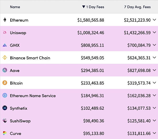Click the Ethereum Name Service icon

pyautogui.click(x=5, y=95)
